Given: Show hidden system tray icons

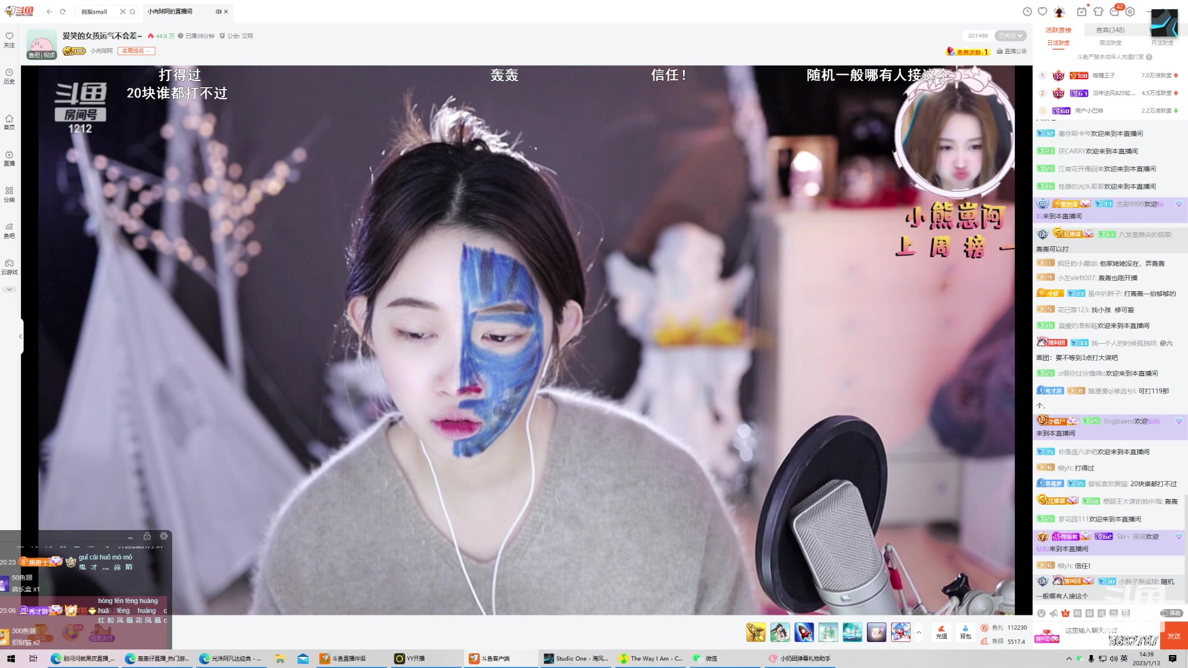Looking at the screenshot, I should click(1069, 659).
